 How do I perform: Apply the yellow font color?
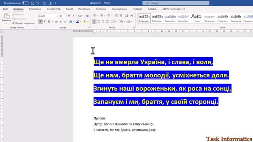pyautogui.click(x=85, y=22)
